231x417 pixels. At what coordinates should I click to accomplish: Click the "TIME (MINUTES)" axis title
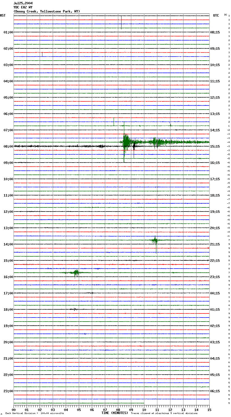pos(115,413)
